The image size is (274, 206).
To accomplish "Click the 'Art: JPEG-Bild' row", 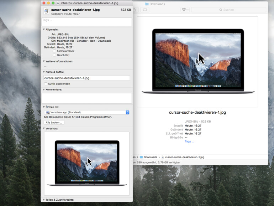I will coord(60,34).
